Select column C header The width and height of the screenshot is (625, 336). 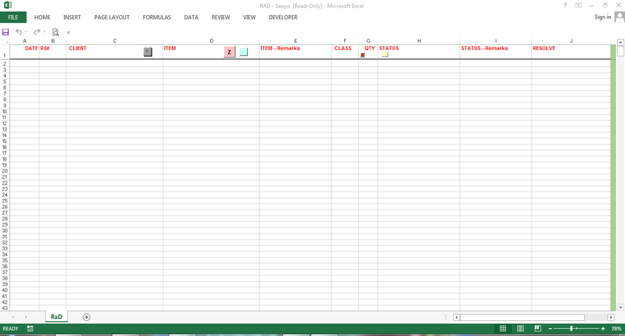point(114,41)
